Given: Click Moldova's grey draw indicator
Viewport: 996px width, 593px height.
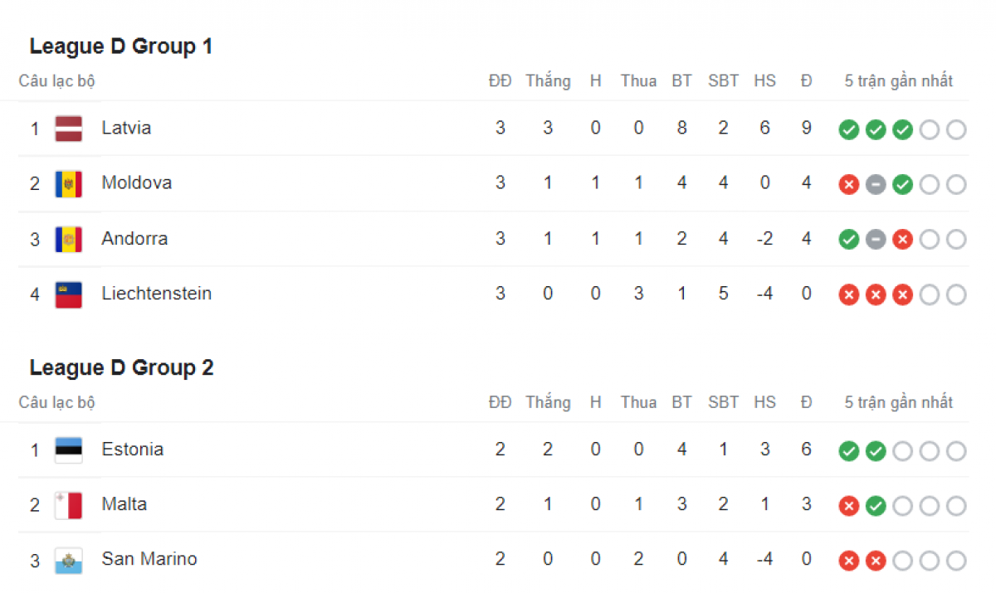Looking at the screenshot, I should [876, 184].
